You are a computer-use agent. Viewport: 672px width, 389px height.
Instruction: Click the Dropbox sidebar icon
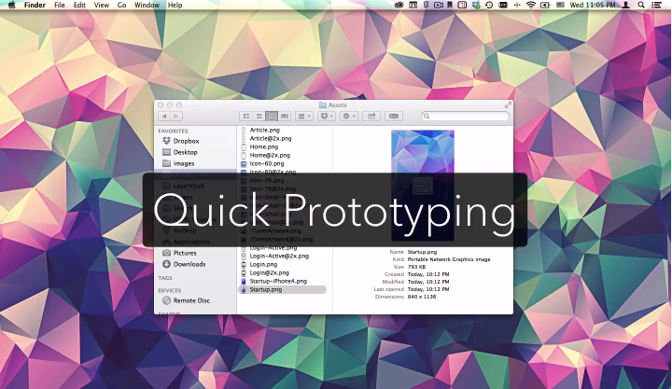tap(167, 141)
